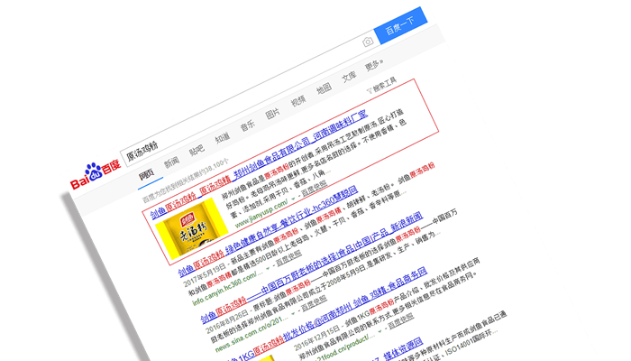Click the 百度一下 search button
The width and height of the screenshot is (631, 361).
(400, 25)
